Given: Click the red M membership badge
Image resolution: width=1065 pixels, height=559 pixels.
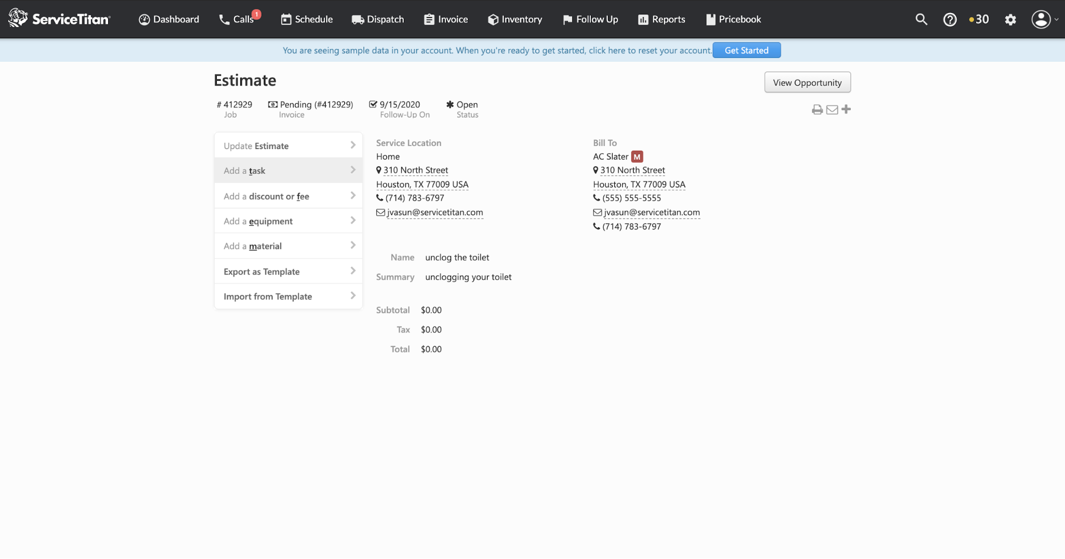Looking at the screenshot, I should (637, 157).
